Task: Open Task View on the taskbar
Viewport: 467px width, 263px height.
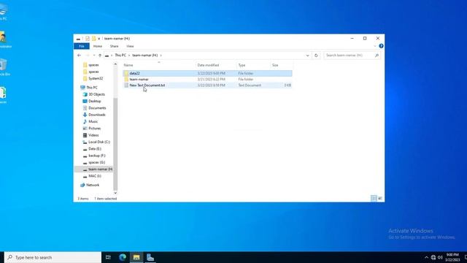Action: (x=108, y=257)
